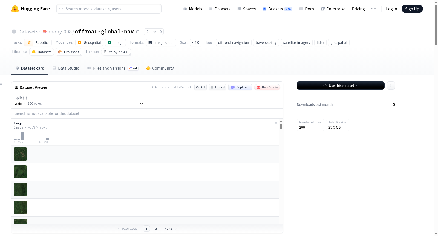The width and height of the screenshot is (438, 236).
Task: Open the three-dot more options menu
Action: [x=391, y=86]
